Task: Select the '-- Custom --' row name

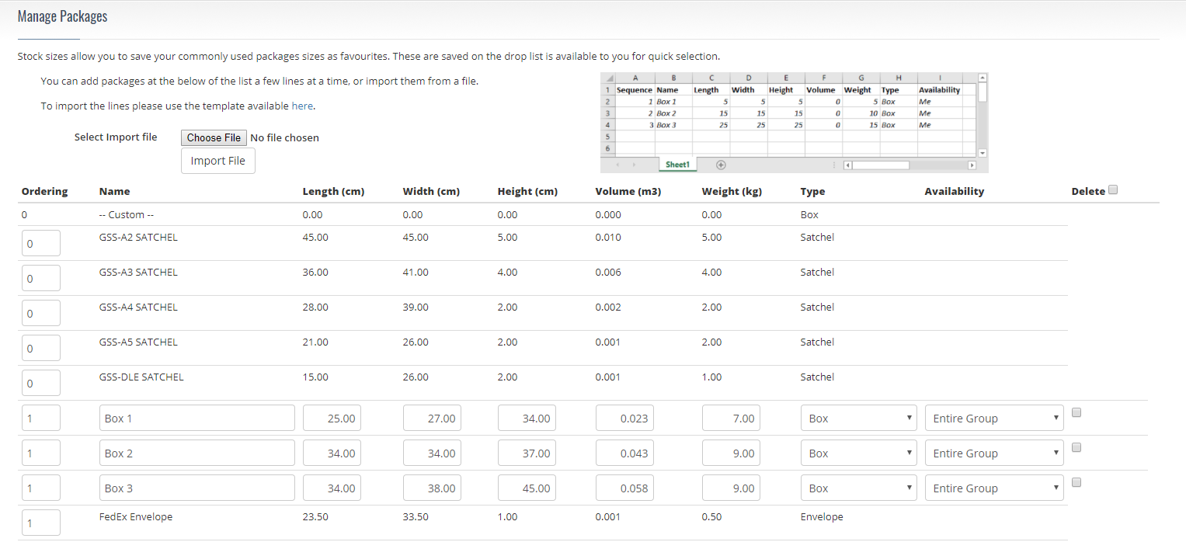Action: coord(128,214)
